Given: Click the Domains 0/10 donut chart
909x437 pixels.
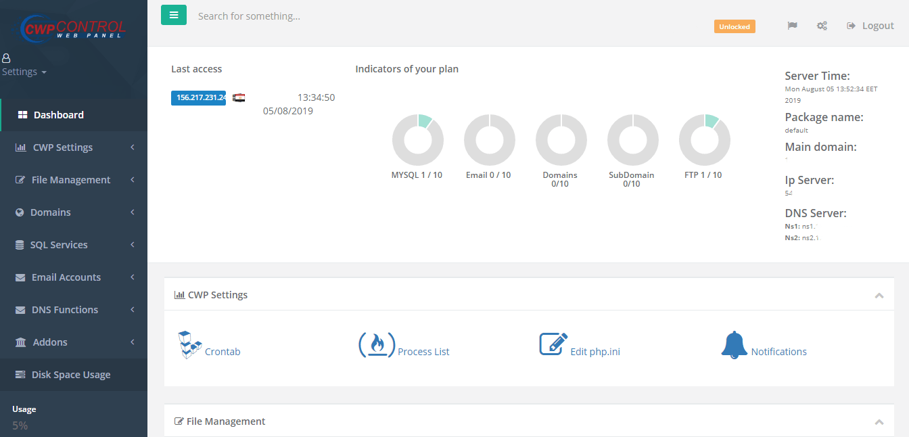Looking at the screenshot, I should 561,140.
